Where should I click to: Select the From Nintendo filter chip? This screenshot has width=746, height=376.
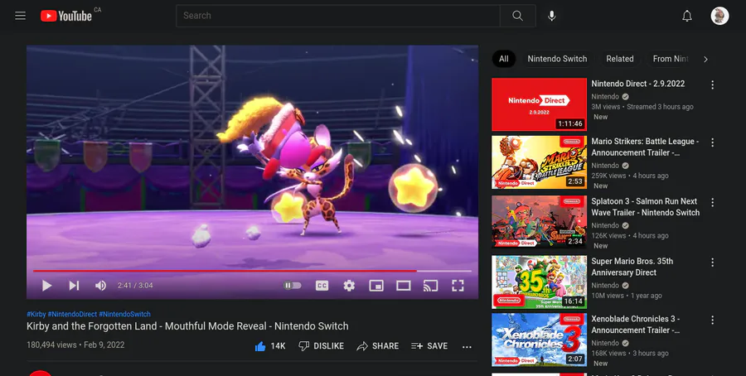671,59
